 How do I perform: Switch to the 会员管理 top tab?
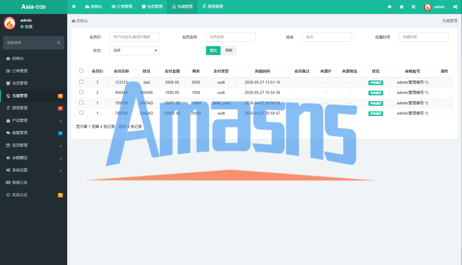152,7
